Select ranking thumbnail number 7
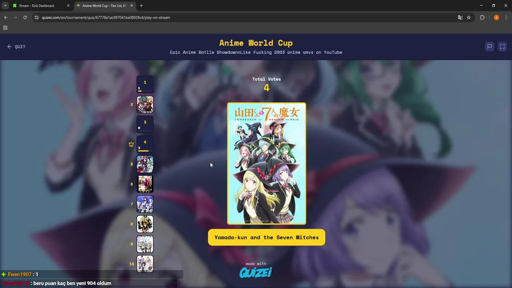Viewport: 512px width, 288px height. (145, 204)
